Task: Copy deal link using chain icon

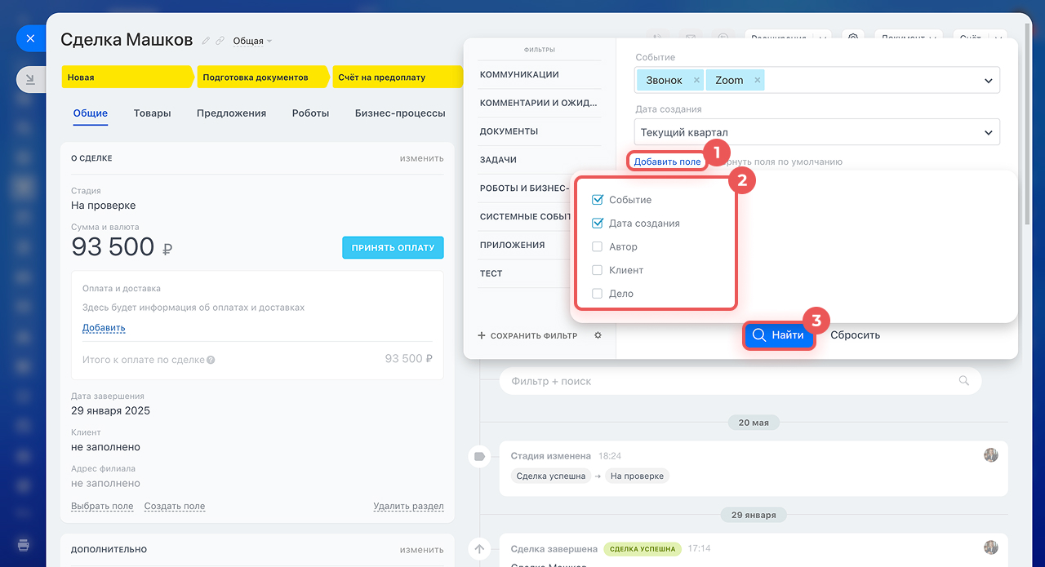Action: tap(220, 41)
